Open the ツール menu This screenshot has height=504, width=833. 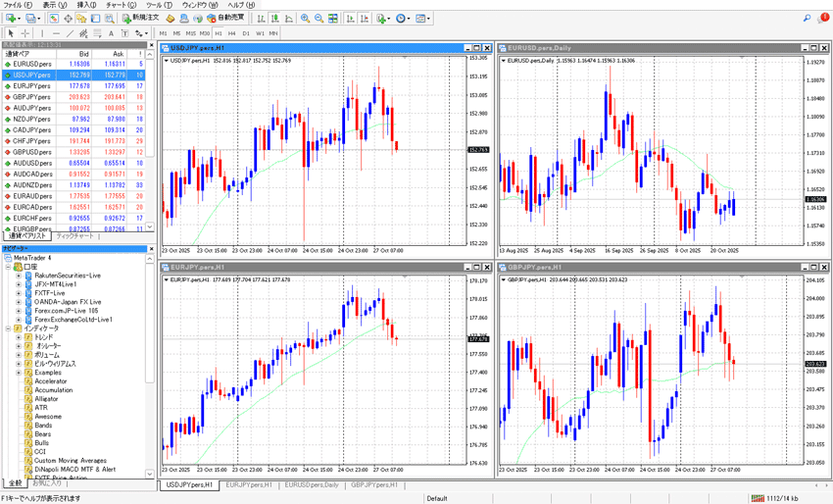(160, 5)
